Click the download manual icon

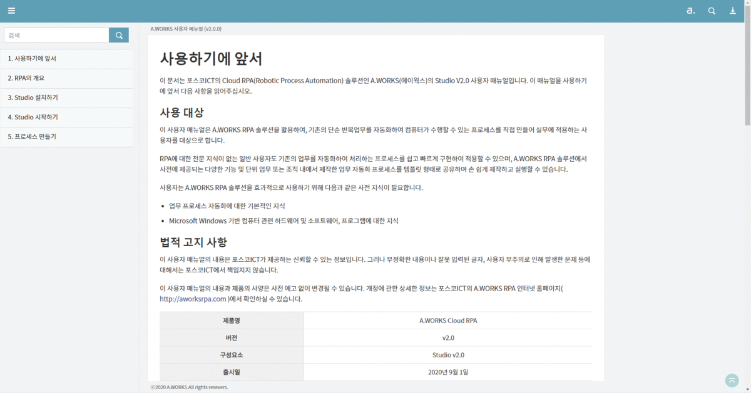coord(732,11)
